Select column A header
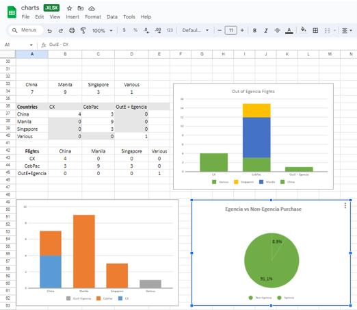357x310 pixels. tap(32, 54)
